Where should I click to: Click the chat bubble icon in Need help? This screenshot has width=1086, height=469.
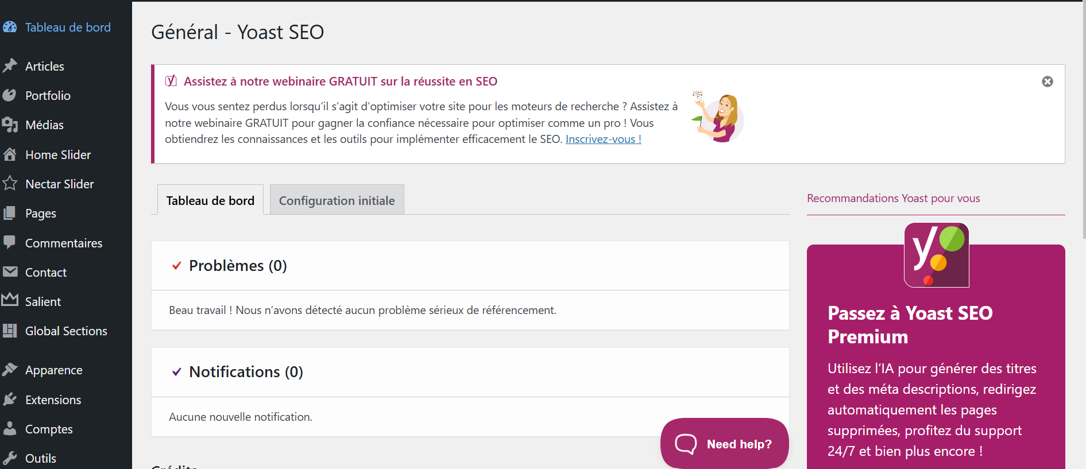click(686, 444)
